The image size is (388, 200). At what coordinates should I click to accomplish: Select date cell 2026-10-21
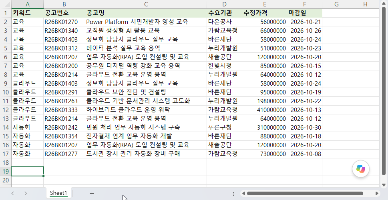pyautogui.click(x=305, y=22)
